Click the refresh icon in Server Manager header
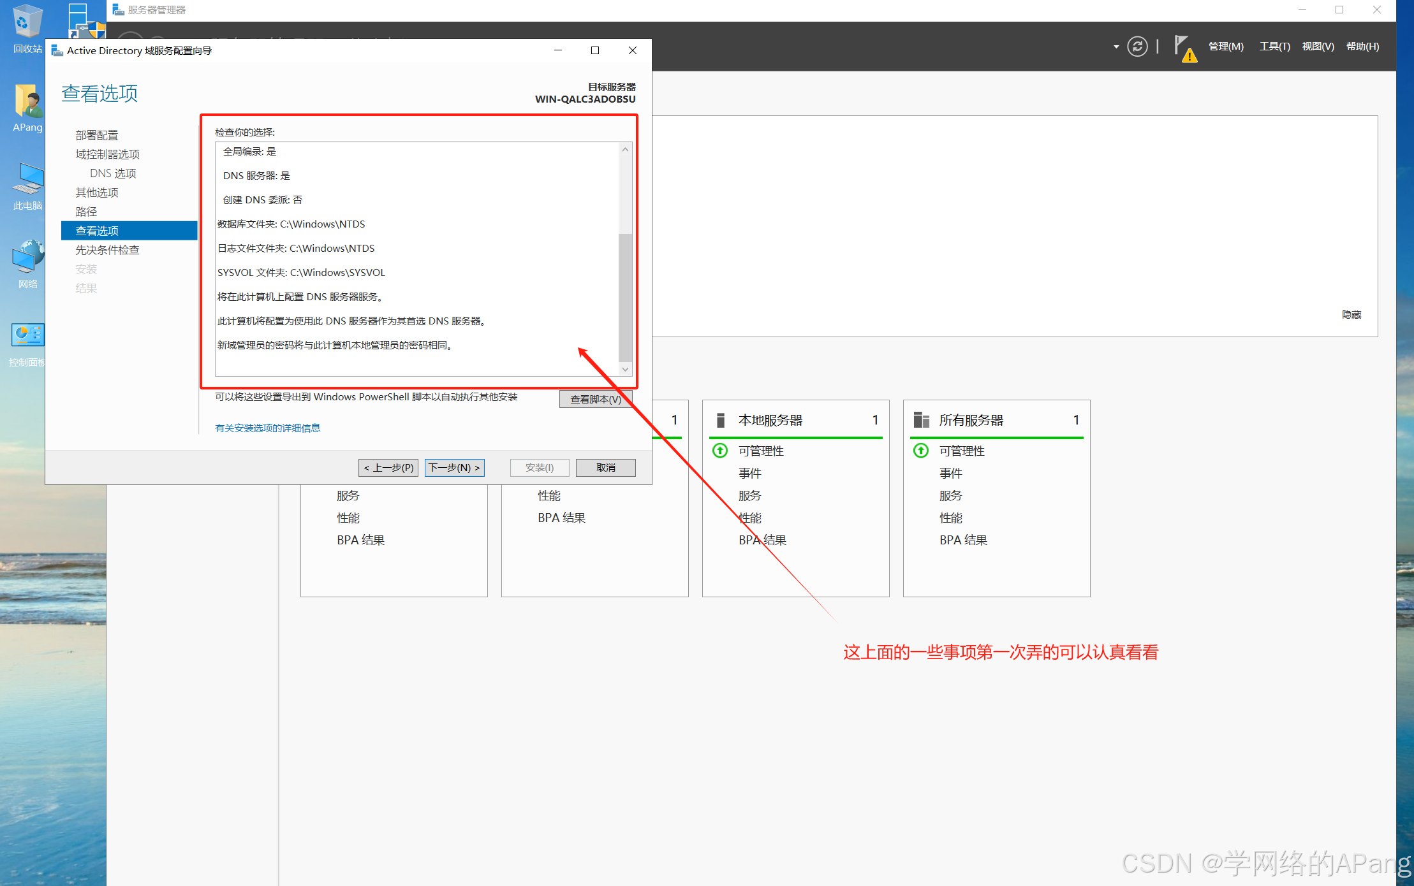This screenshot has width=1414, height=886. pyautogui.click(x=1137, y=47)
